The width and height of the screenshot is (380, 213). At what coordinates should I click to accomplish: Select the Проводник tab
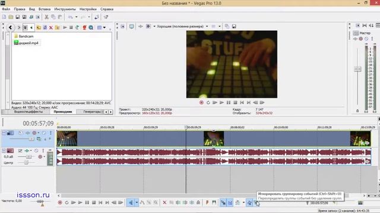[x=63, y=112]
